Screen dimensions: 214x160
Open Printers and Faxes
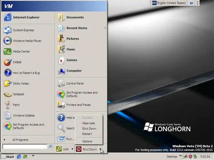(82, 105)
